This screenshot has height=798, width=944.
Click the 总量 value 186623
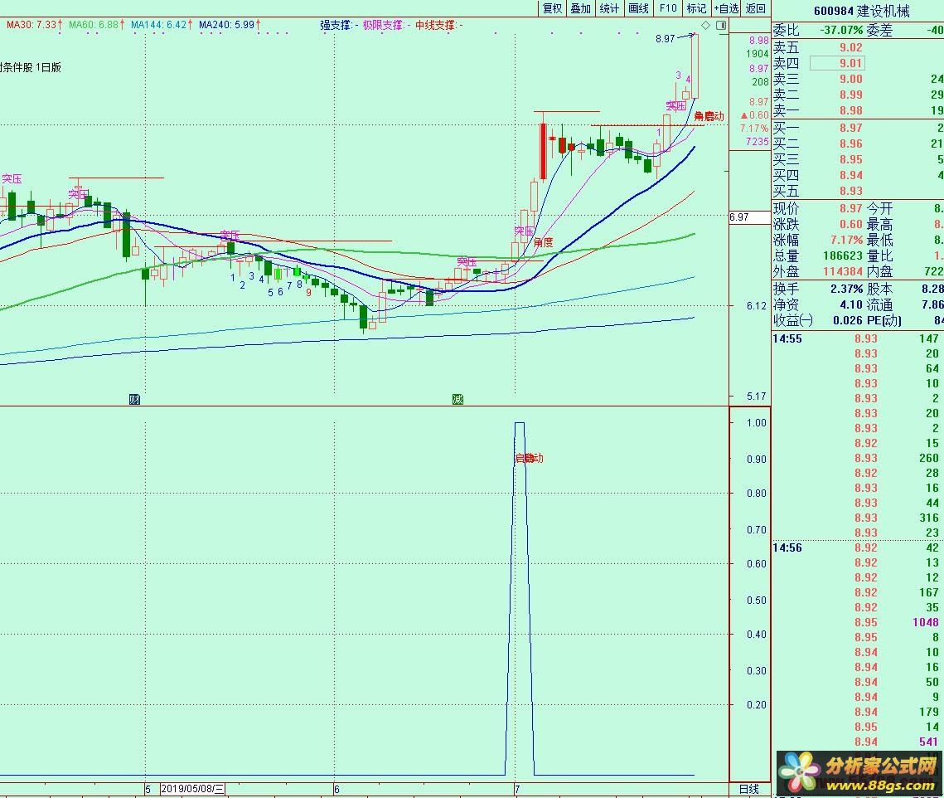843,255
